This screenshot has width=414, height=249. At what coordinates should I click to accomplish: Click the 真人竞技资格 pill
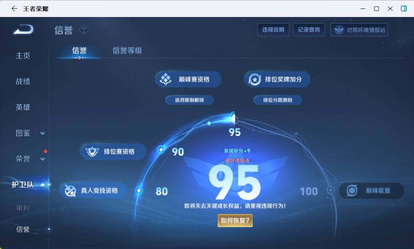pyautogui.click(x=93, y=190)
